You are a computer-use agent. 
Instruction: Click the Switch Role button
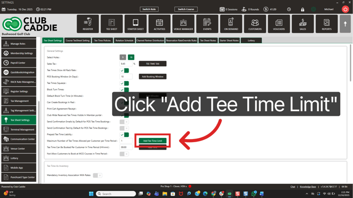pyautogui.click(x=149, y=9)
